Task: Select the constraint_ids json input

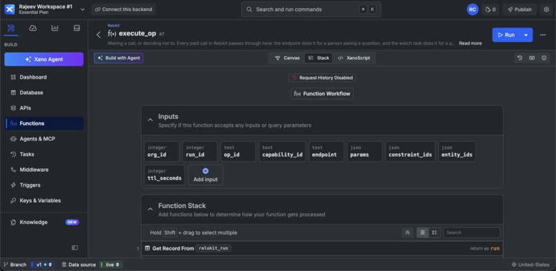Action: (x=410, y=151)
